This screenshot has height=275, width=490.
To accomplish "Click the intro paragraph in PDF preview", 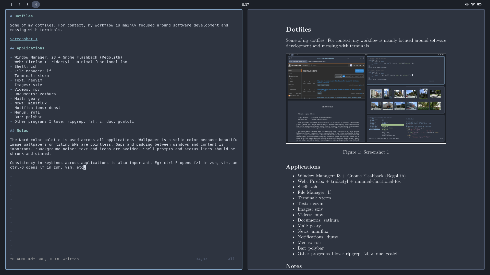I will [366, 43].
